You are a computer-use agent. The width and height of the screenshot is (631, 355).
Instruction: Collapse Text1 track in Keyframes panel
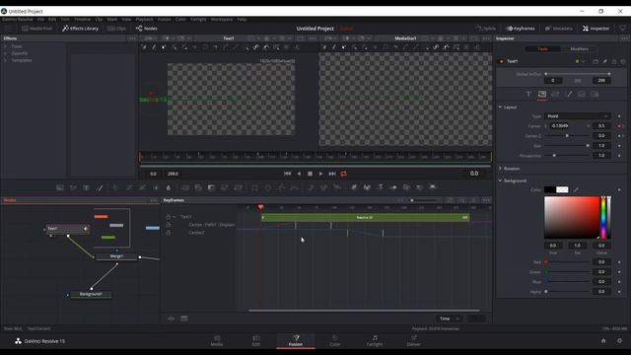tap(175, 217)
